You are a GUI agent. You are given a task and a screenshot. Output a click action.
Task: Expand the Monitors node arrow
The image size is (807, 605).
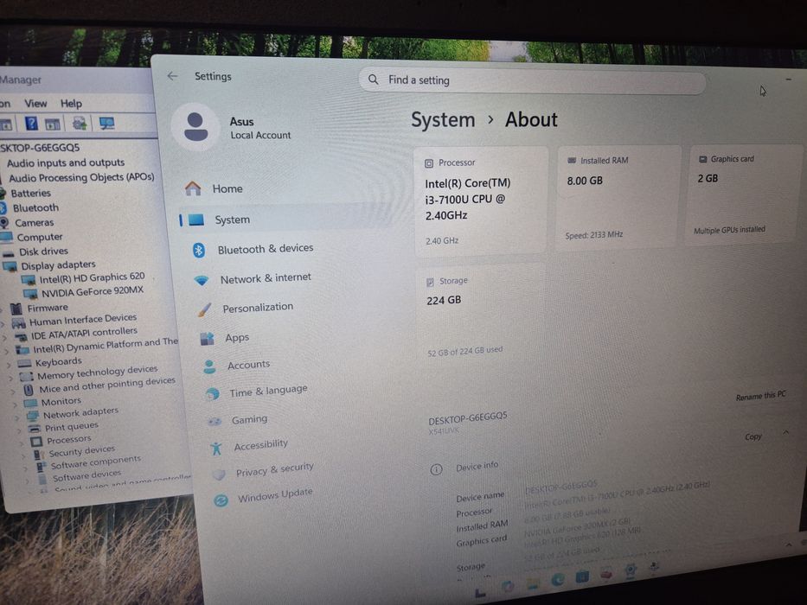(x=16, y=404)
